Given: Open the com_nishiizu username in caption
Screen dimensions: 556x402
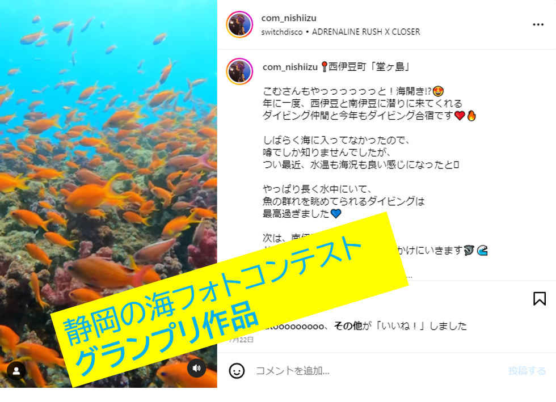Looking at the screenshot, I should coord(290,67).
